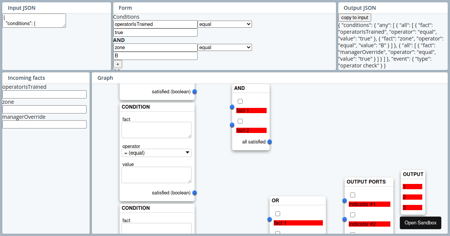Screen dimensions: 450x236
Task: Click into the Input JSON text area
Action: point(34,21)
